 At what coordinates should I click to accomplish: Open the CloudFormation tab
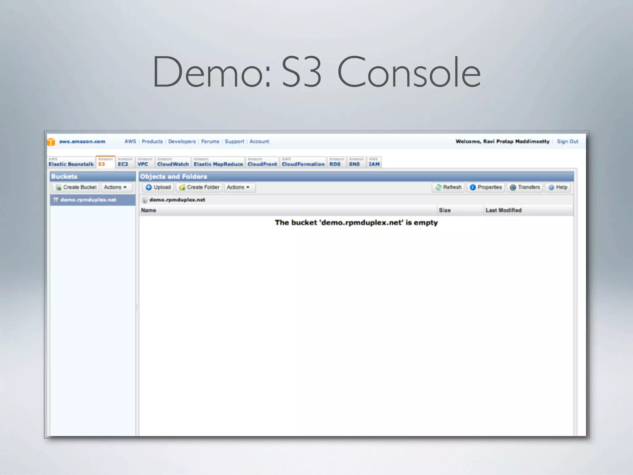(303, 162)
